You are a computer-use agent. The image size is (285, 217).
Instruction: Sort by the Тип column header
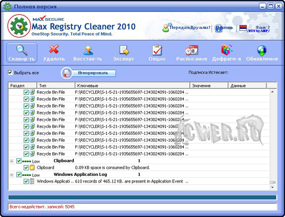click(56, 86)
